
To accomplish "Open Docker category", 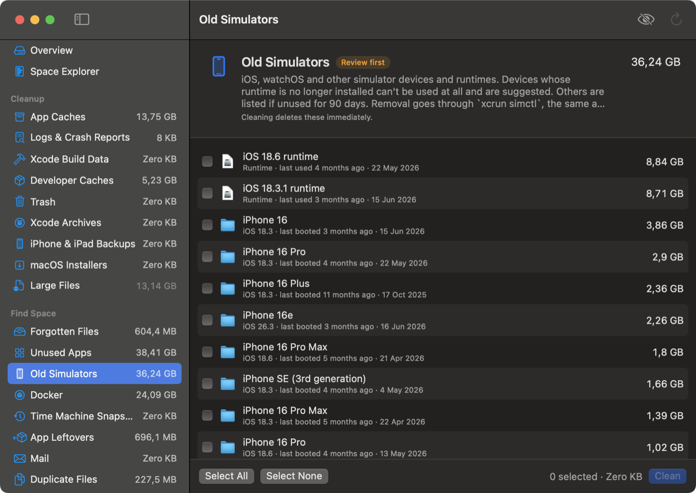I will point(94,395).
